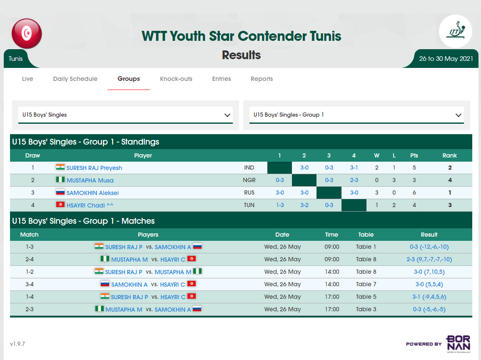Click Russia flag in match 1-3 row
Image resolution: width=481 pixels, height=360 pixels.
[x=197, y=246]
